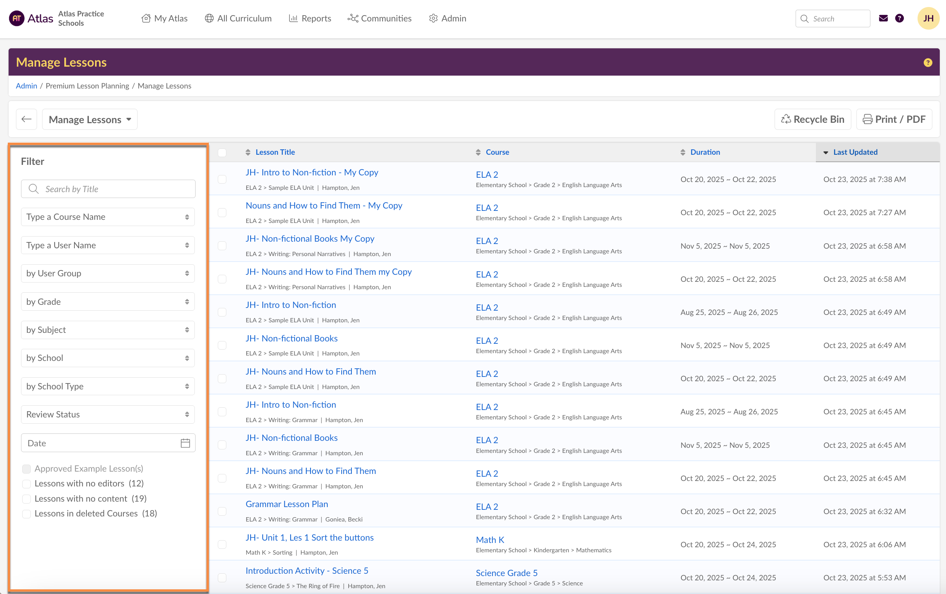Enable Lessons with no content filter
The width and height of the screenshot is (946, 594).
click(x=26, y=499)
